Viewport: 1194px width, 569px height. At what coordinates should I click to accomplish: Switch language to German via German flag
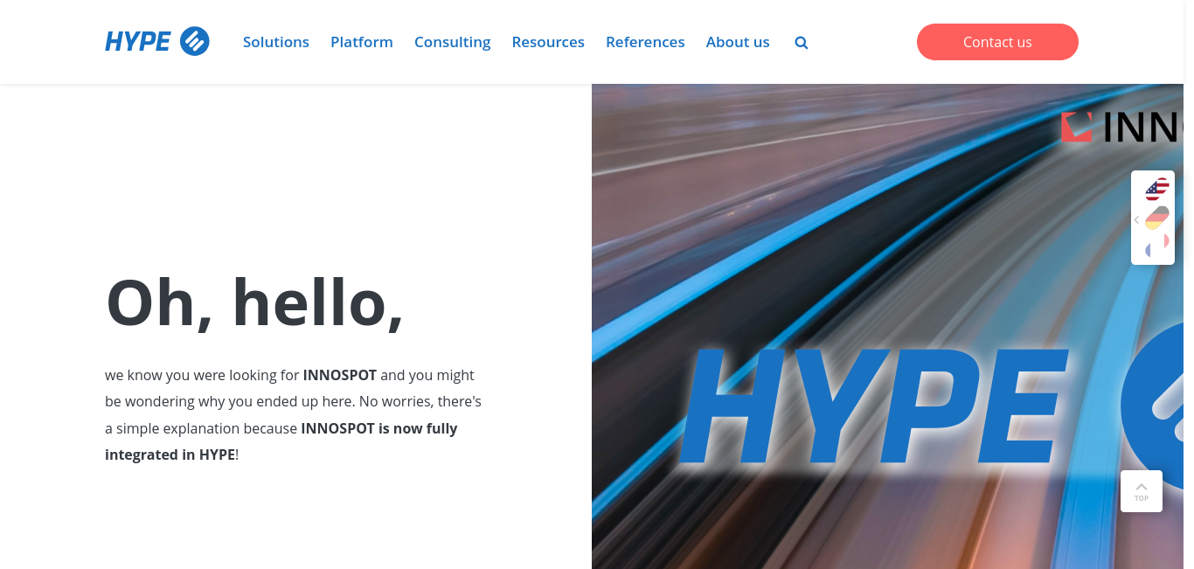[1157, 218]
